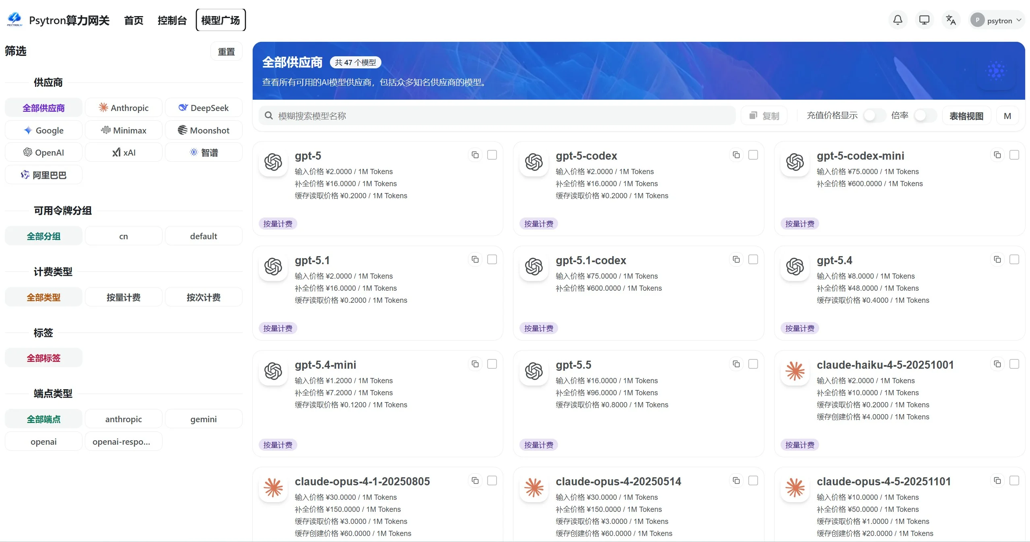
Task: Select the cn token group
Action: coord(124,236)
